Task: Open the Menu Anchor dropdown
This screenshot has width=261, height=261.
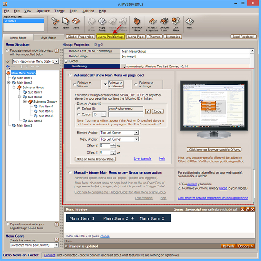Action: pos(136,139)
